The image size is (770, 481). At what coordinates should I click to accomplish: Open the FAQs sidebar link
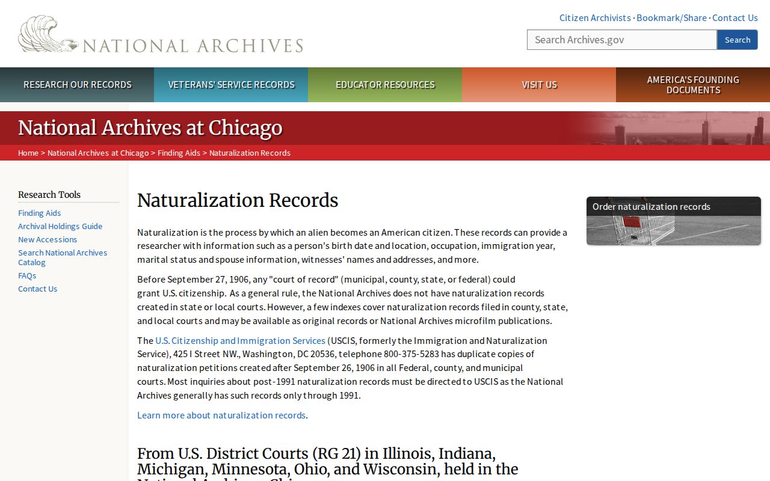27,275
